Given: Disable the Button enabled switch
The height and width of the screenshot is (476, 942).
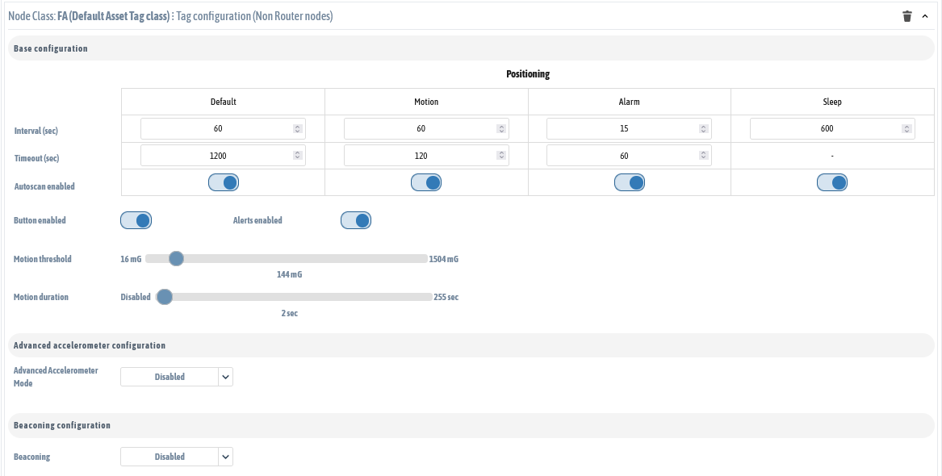Looking at the screenshot, I should 137,219.
